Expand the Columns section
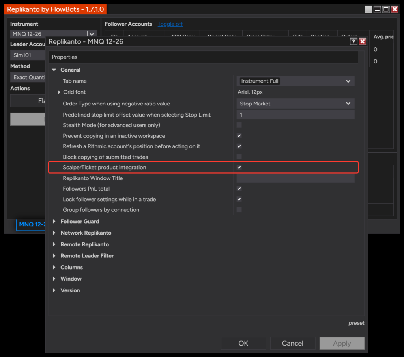The image size is (404, 357). [54, 267]
